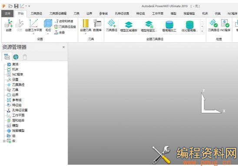Switch to the Simulation (仿真) ribbon tab
The width and height of the screenshot is (238, 166).
pos(218,14)
